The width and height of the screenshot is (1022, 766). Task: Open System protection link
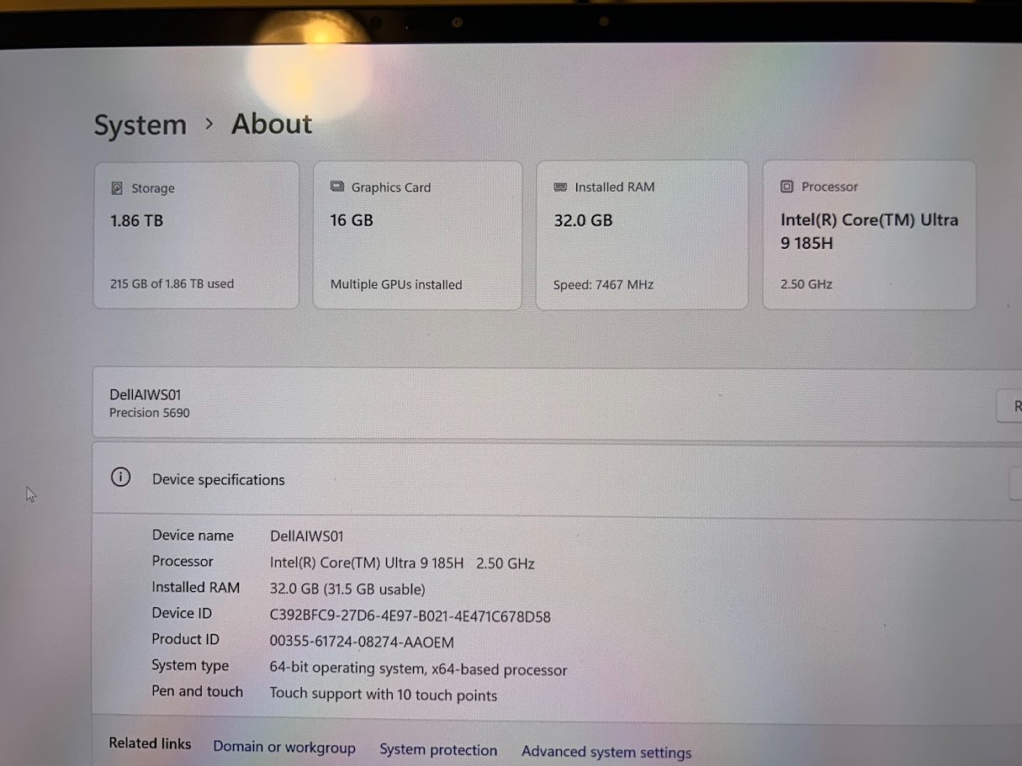[x=438, y=749]
